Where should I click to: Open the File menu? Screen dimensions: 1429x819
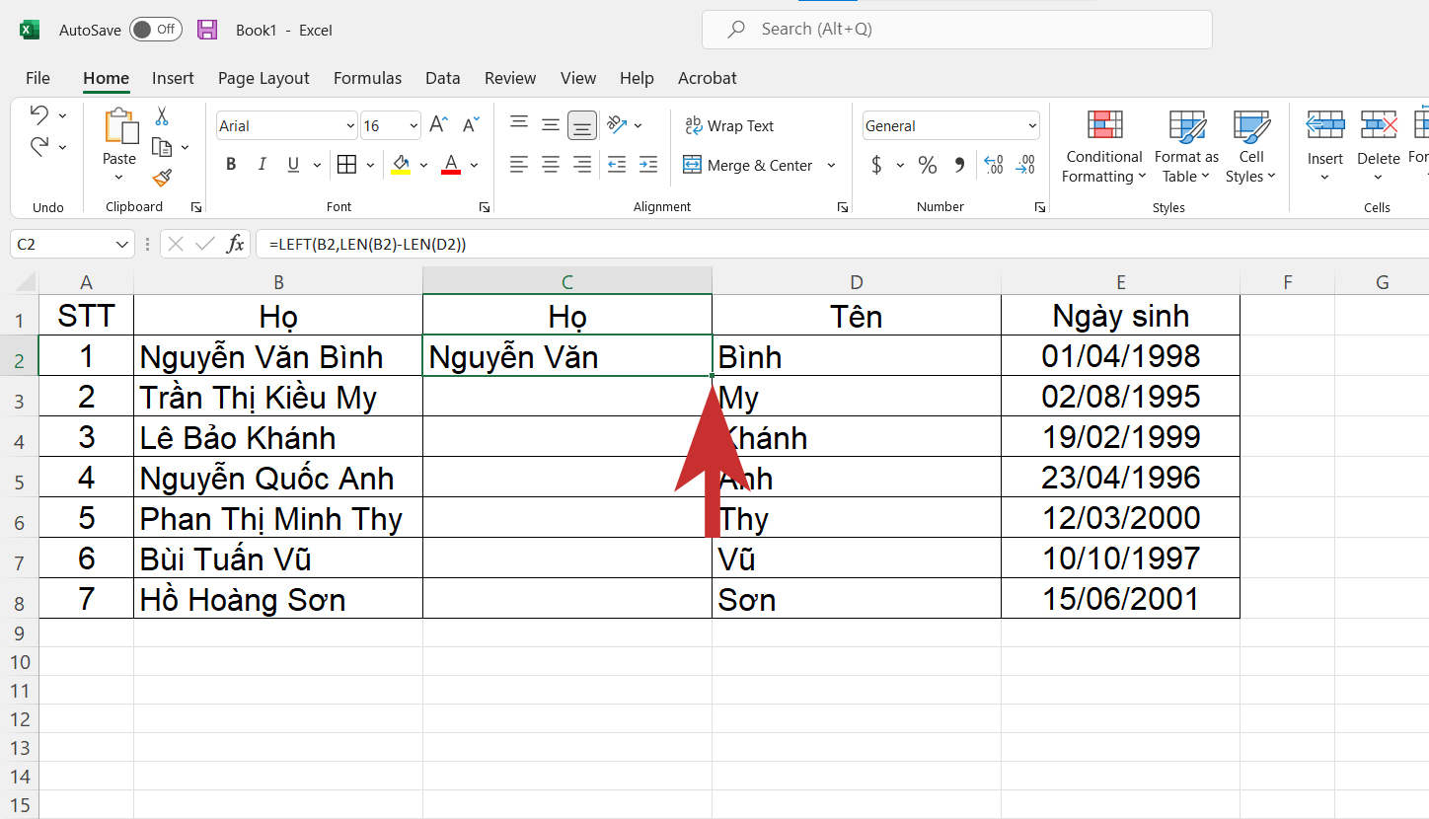pos(38,78)
